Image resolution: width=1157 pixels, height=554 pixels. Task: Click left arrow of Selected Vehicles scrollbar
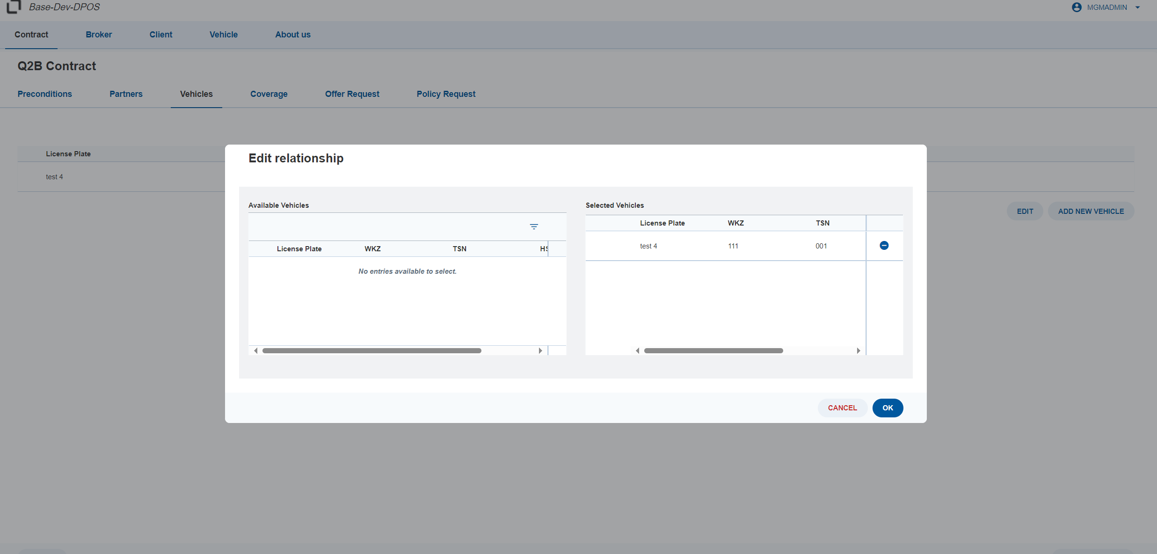637,350
